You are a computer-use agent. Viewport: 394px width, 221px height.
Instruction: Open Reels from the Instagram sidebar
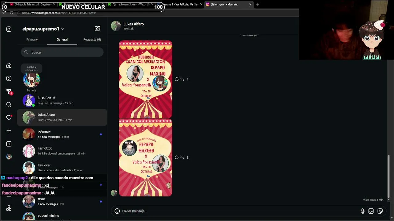9,79
